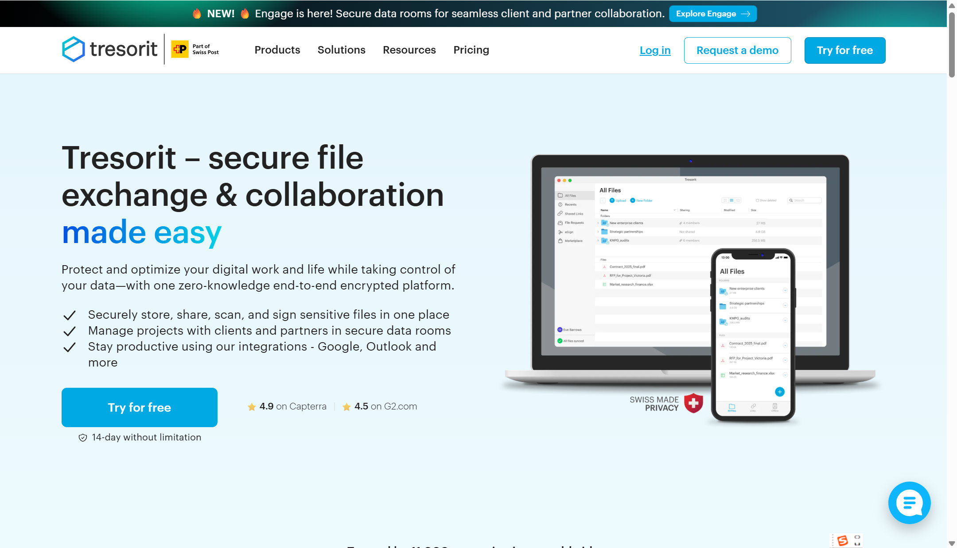Click the Capterra rating star icon
Viewport: 957px width, 548px height.
point(252,407)
